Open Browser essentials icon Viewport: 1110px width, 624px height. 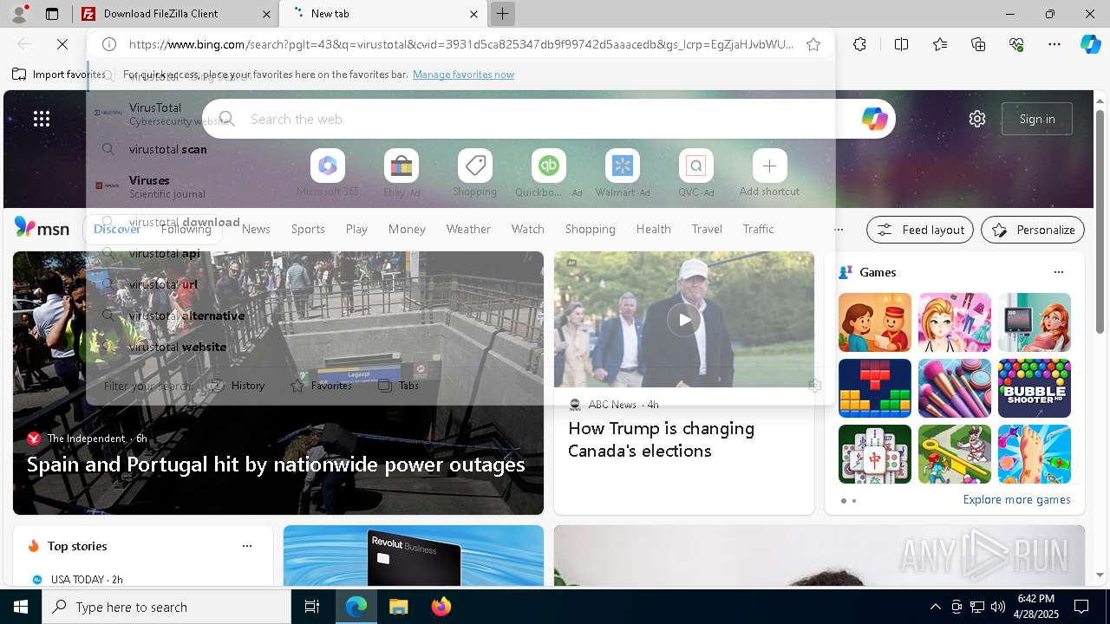(1016, 44)
